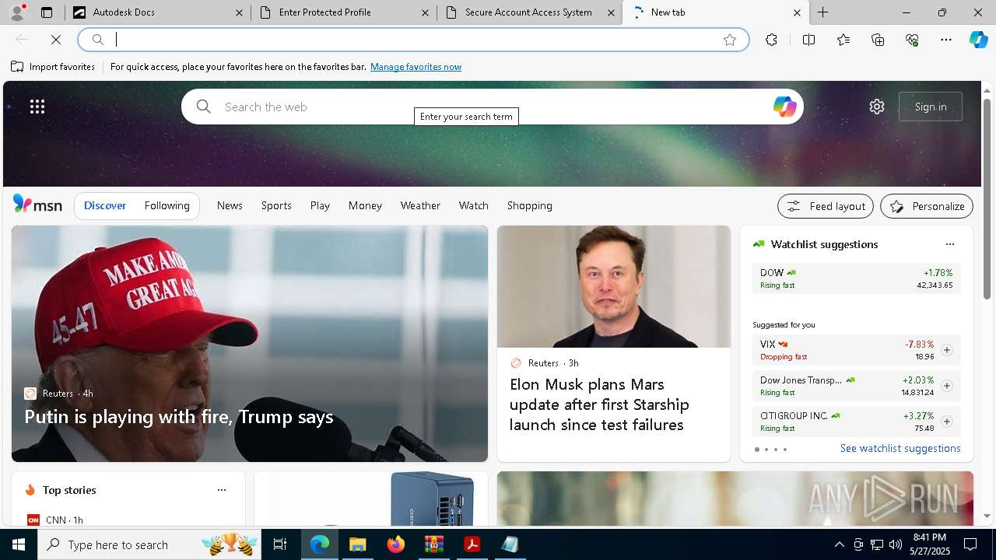Open a new browser tab
Image resolution: width=996 pixels, height=560 pixels.
point(822,12)
